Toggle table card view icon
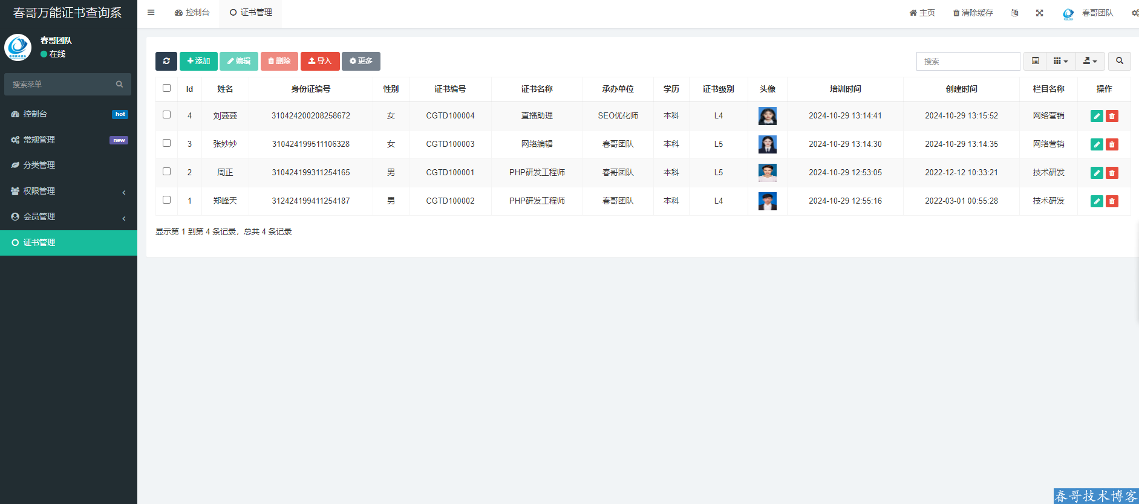Screen dimensions: 1139x504 tap(1035, 61)
